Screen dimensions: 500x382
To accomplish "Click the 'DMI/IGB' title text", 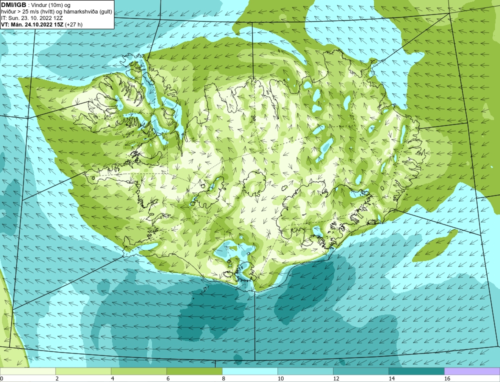I will coord(13,5).
